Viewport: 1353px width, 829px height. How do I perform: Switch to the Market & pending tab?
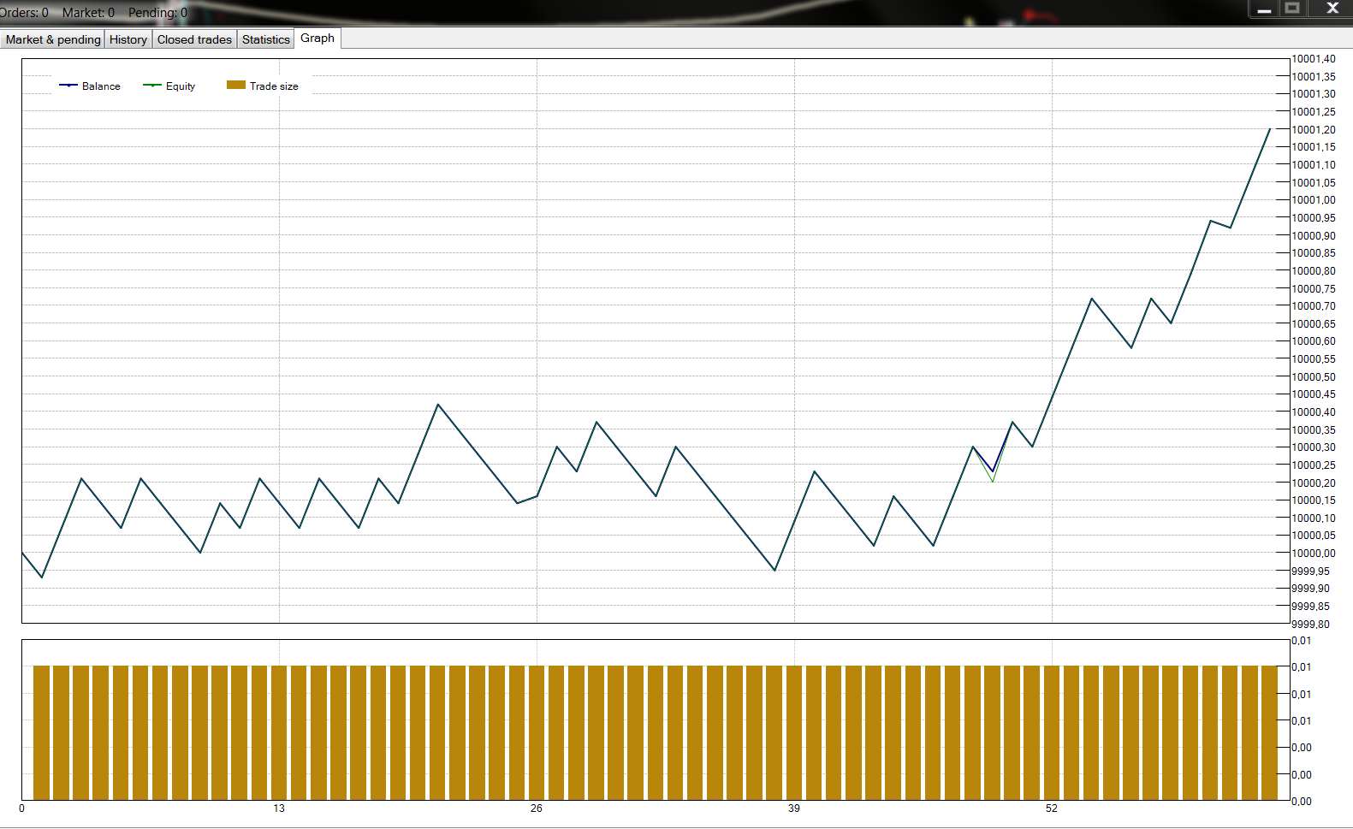53,39
